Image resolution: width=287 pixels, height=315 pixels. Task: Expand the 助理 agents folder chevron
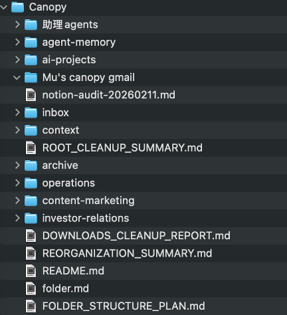point(17,25)
